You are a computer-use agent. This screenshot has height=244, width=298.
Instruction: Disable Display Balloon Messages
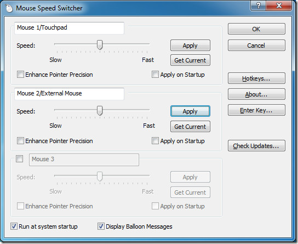point(101,226)
